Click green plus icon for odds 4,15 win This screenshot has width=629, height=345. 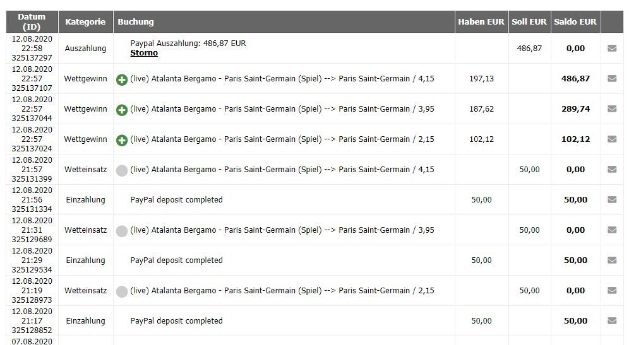pyautogui.click(x=122, y=79)
